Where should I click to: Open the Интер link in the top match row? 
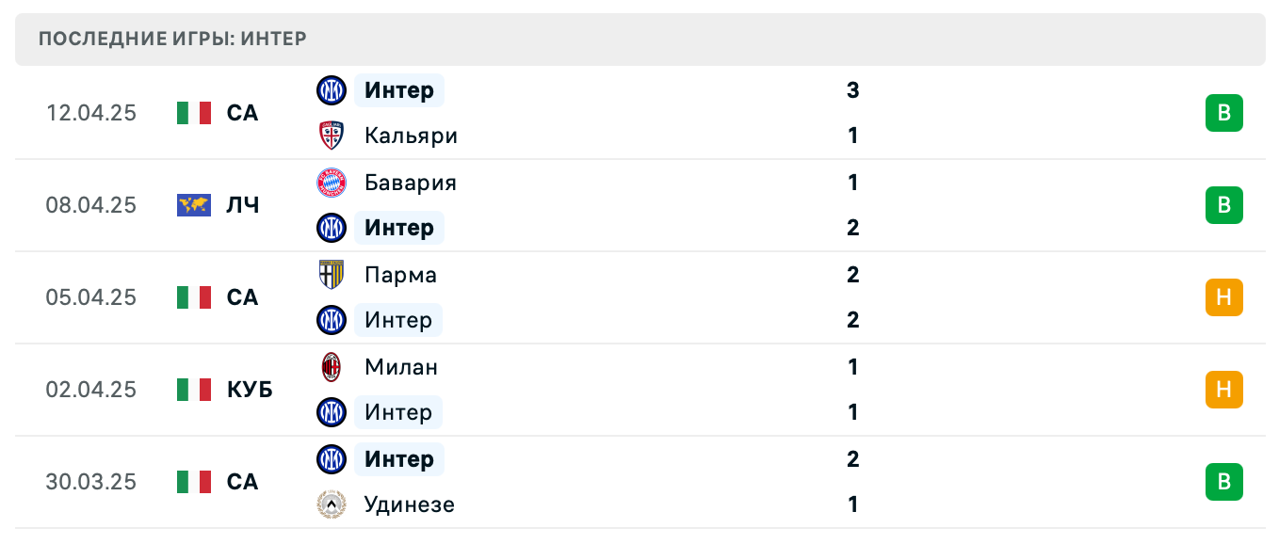coord(399,90)
